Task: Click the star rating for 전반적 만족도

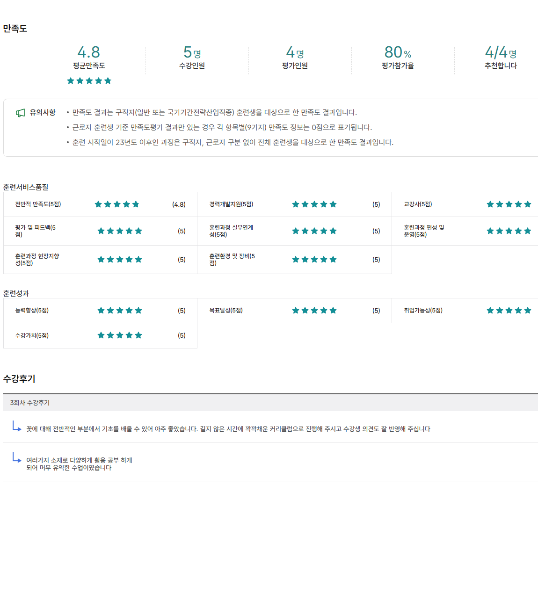Action: pos(117,204)
